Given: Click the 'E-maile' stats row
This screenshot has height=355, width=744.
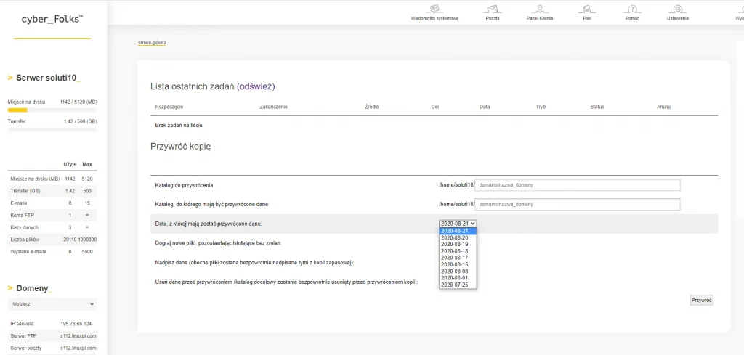Looking at the screenshot, I should pyautogui.click(x=52, y=203).
